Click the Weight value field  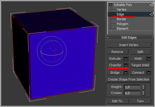[132, 87]
